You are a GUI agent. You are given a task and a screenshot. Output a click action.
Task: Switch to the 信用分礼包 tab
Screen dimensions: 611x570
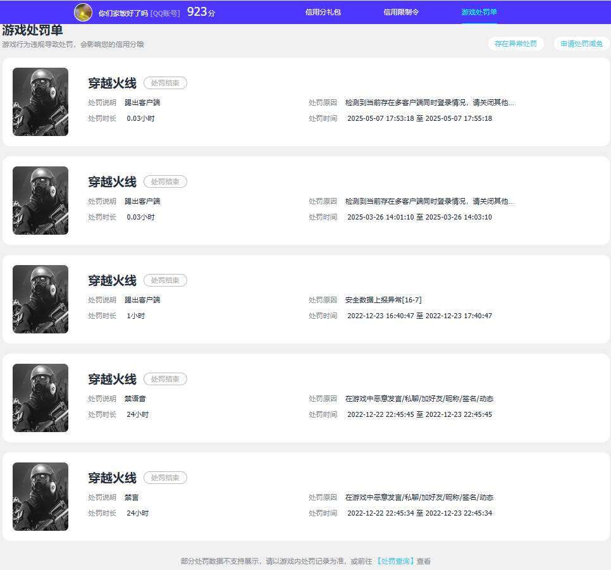tap(322, 11)
